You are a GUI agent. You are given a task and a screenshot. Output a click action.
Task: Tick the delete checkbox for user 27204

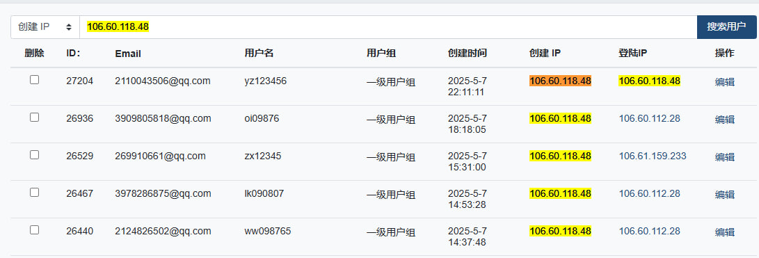click(34, 80)
